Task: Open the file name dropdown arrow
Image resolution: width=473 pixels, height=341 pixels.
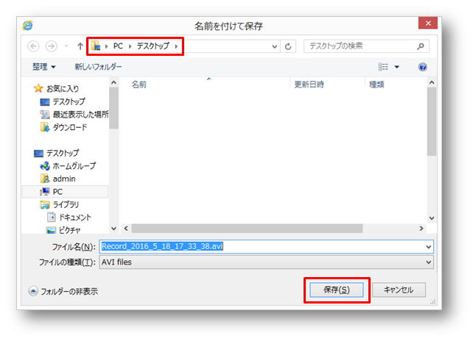Action: (x=429, y=247)
